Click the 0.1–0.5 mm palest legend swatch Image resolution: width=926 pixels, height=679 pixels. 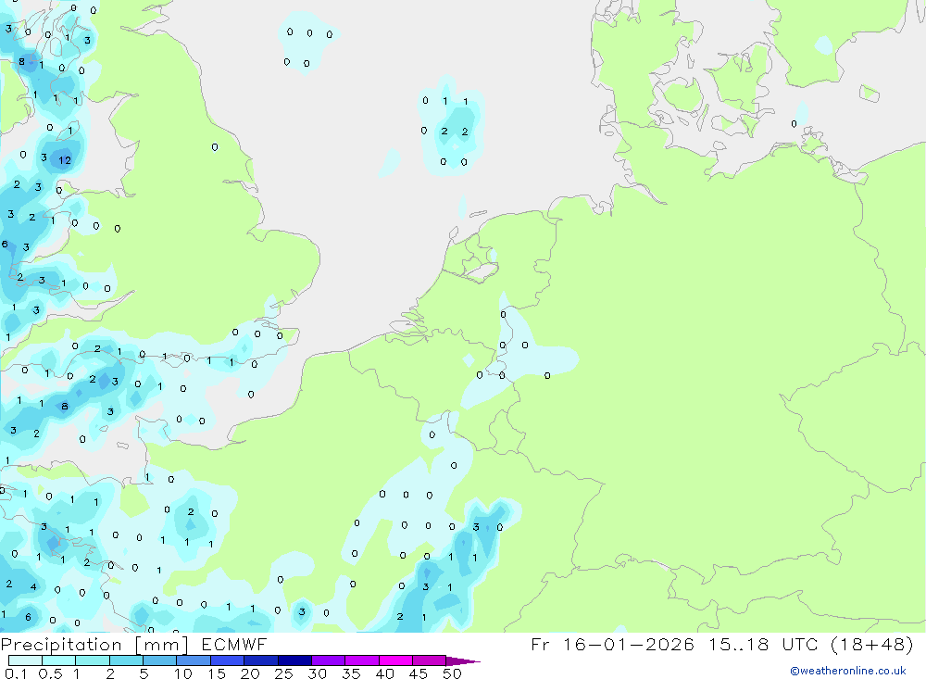[x=25, y=660]
